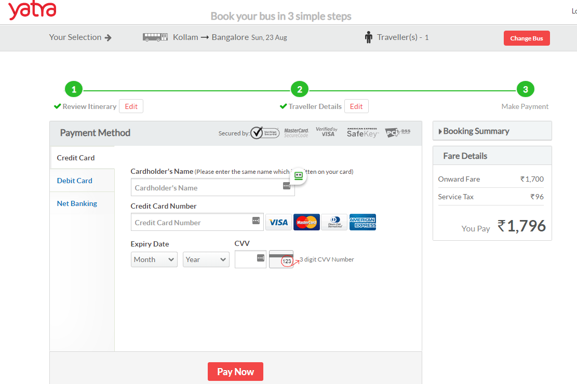Click the Pay Now button
Viewport: 577px width, 384px height.
pyautogui.click(x=235, y=372)
